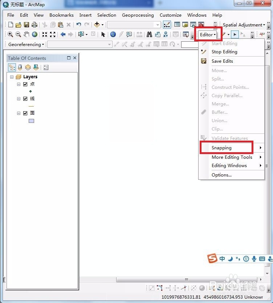This screenshot has height=303, width=273.
Task: Switch to List By Visibility
Action: pyautogui.click(x=28, y=67)
